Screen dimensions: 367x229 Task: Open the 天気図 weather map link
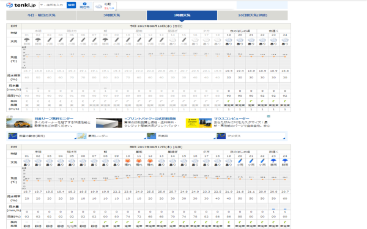click(163, 136)
